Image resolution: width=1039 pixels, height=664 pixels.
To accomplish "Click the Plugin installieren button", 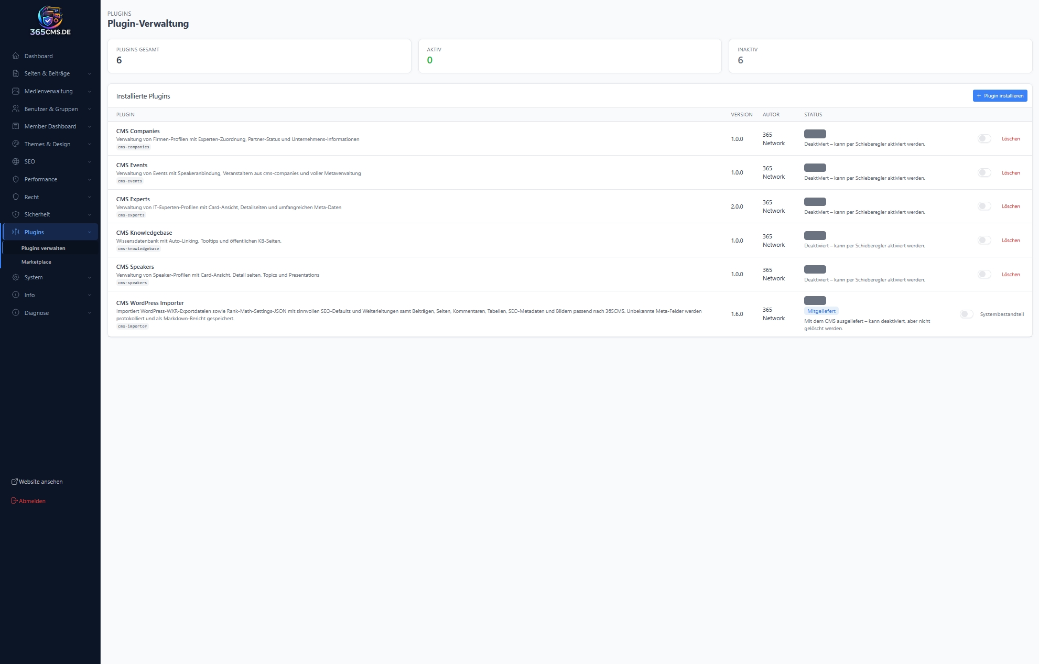I will point(1000,96).
